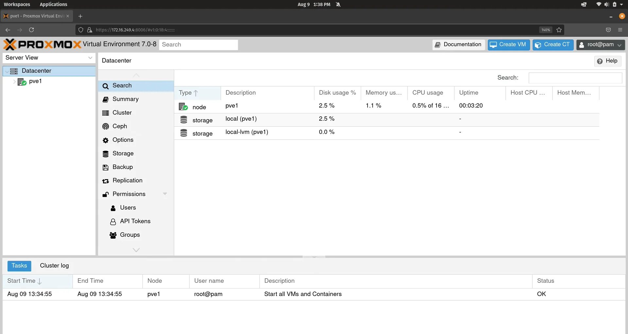The image size is (628, 334).
Task: Click the Replication arrows icon
Action: click(x=105, y=181)
